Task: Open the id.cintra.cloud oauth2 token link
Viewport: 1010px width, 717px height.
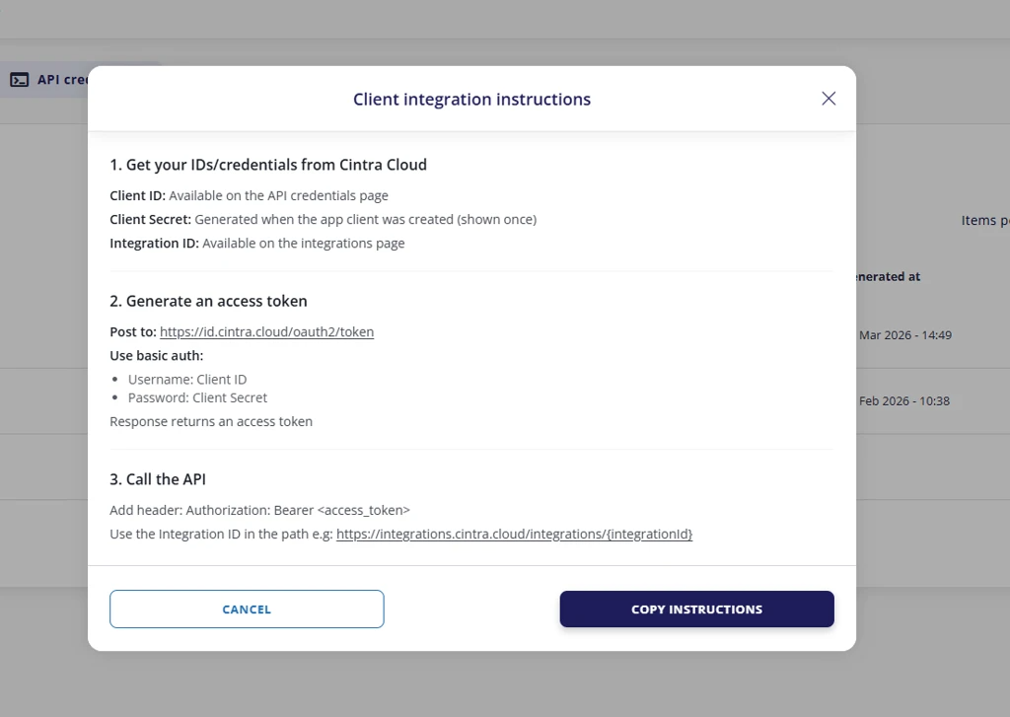Action: [x=266, y=332]
